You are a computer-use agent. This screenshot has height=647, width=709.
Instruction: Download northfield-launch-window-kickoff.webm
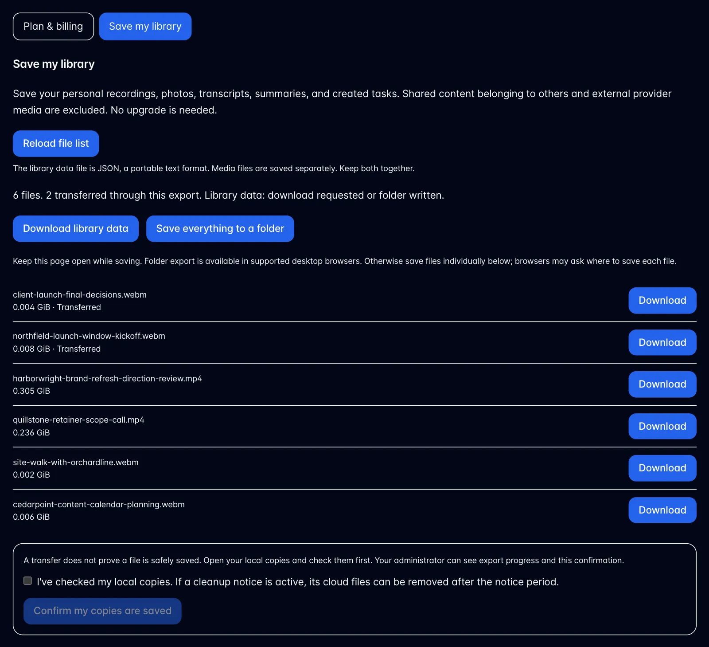coord(662,342)
